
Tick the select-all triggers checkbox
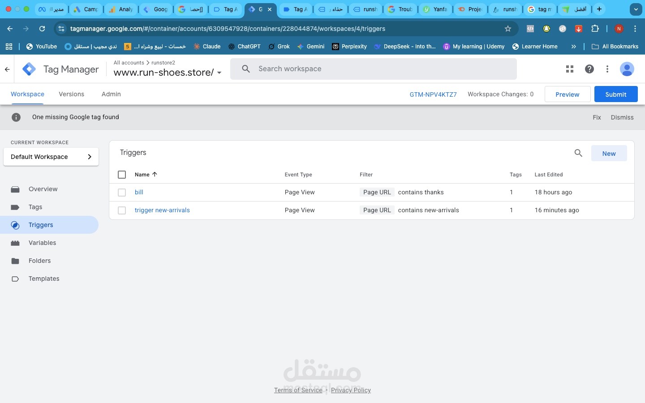point(122,175)
